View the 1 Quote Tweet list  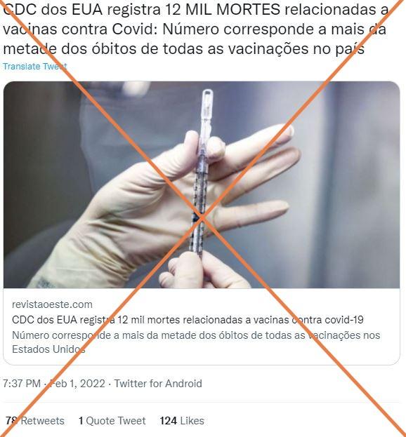(112, 421)
